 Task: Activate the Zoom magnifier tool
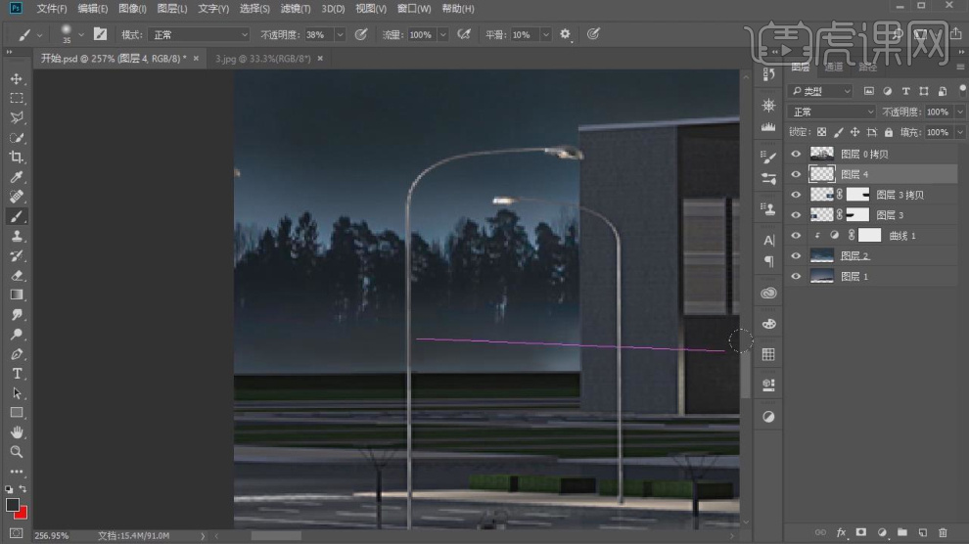[x=17, y=452]
